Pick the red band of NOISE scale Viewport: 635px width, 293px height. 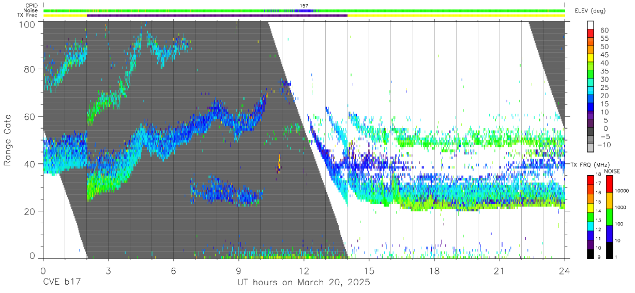click(609, 184)
